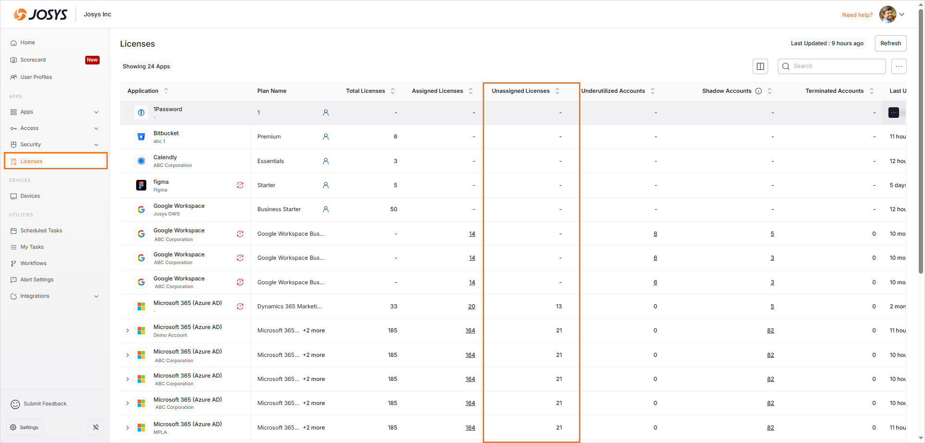Click Google Workspace Business Starter user icon

pyautogui.click(x=326, y=209)
